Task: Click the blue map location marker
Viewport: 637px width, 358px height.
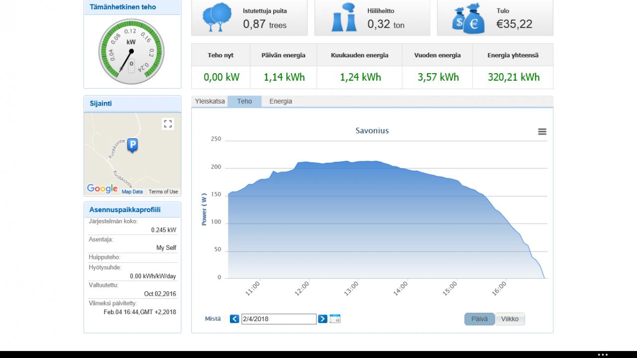Action: 132,145
